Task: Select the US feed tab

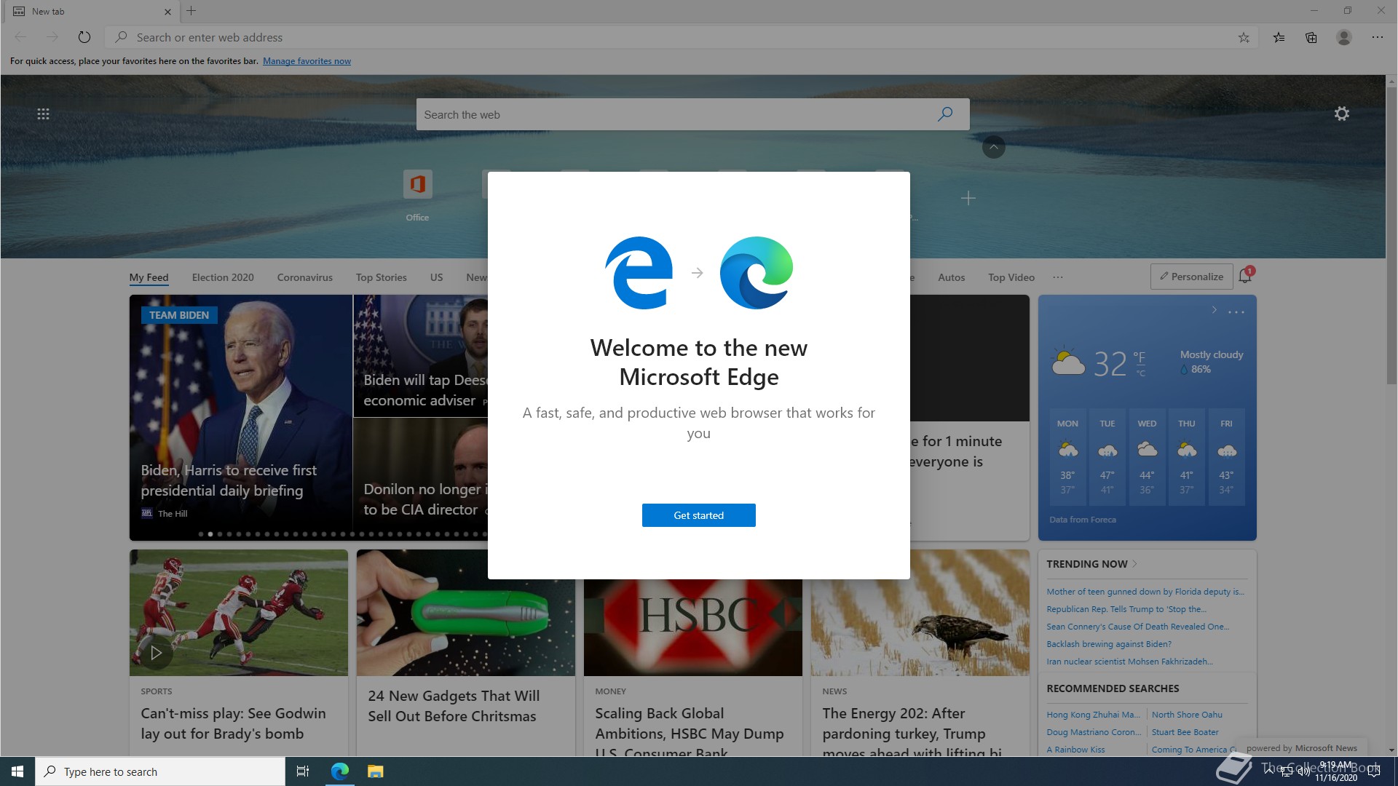Action: point(436,277)
